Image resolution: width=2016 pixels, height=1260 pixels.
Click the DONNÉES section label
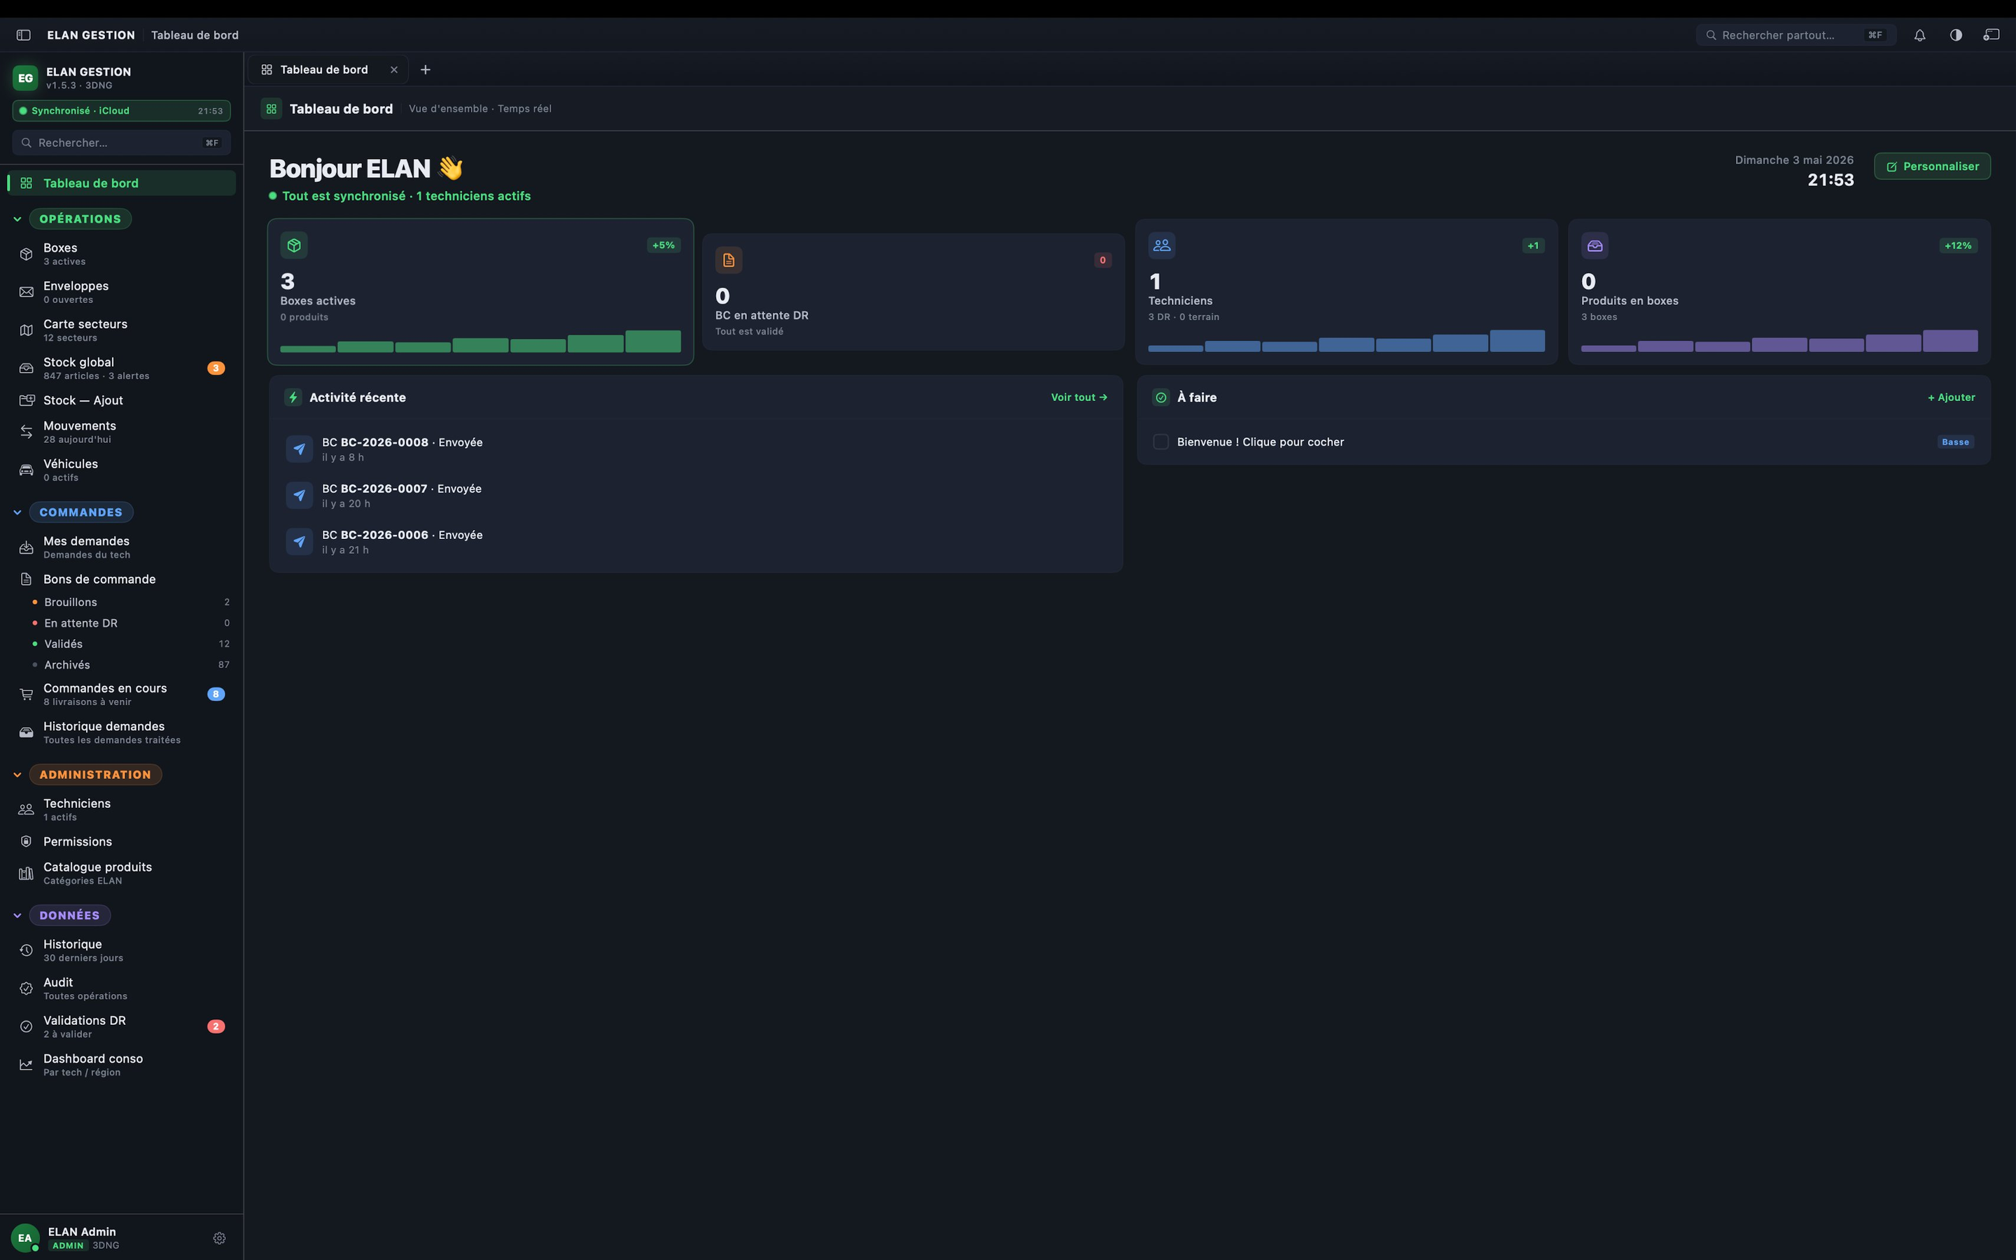(70, 915)
